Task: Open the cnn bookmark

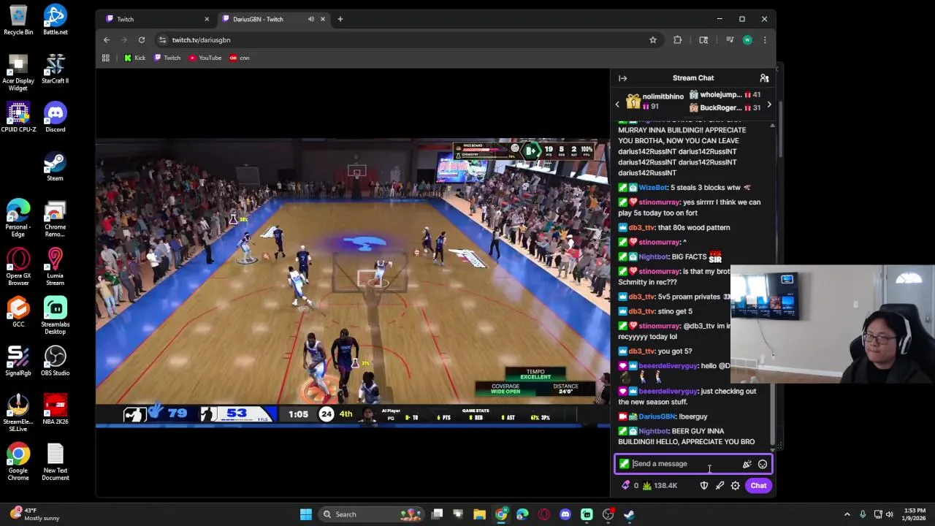Action: [240, 58]
